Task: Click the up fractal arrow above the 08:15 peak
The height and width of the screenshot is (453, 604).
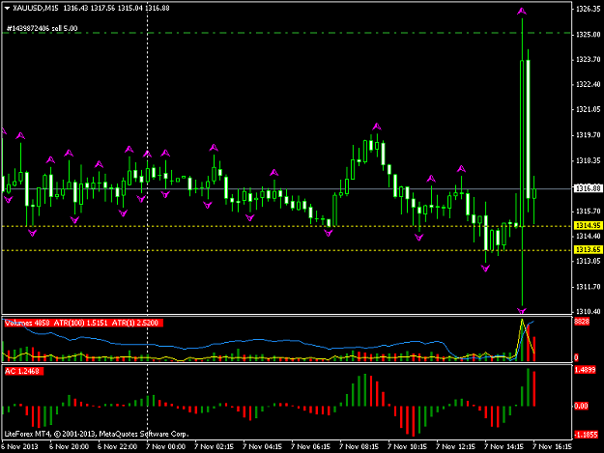Action: pos(377,127)
